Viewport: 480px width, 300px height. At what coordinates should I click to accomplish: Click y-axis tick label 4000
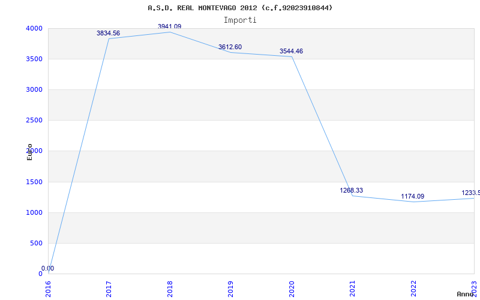(x=34, y=28)
